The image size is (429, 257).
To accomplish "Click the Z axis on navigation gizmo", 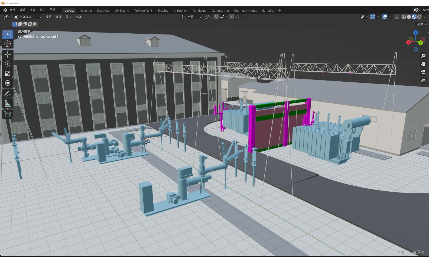I will [415, 33].
